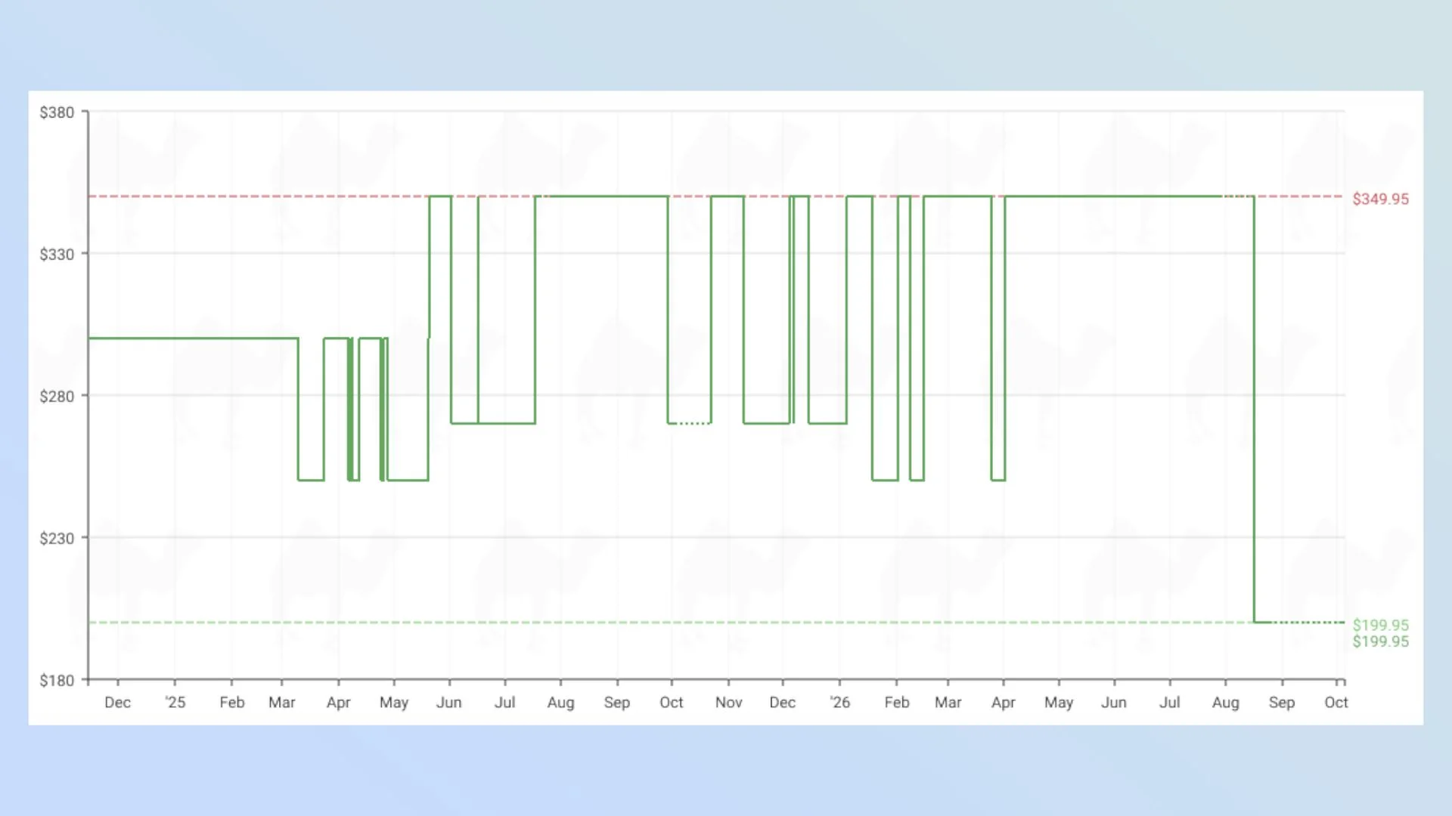Click the Nov month label
Image resolution: width=1452 pixels, height=816 pixels.
pyautogui.click(x=728, y=703)
